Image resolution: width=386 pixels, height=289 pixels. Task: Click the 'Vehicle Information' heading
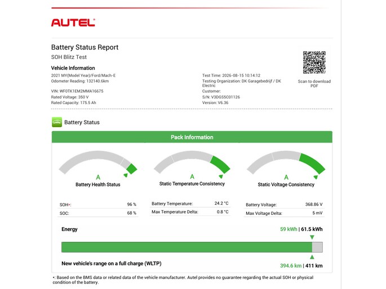(73, 68)
